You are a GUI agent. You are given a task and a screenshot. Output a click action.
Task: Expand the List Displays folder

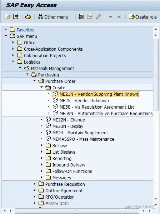[41, 151]
